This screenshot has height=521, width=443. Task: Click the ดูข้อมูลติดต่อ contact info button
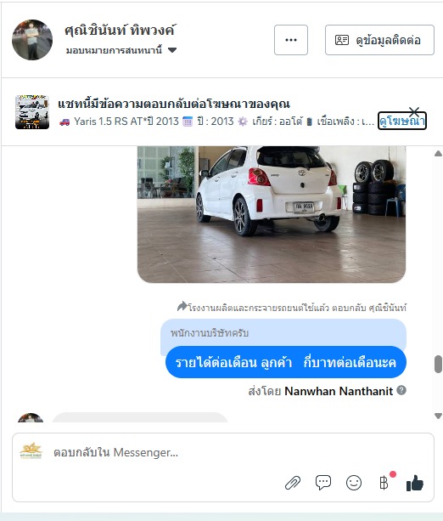click(379, 40)
